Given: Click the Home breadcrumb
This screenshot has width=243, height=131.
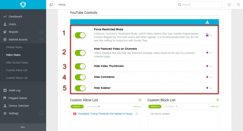Looking at the screenshot, I should 62,5.
